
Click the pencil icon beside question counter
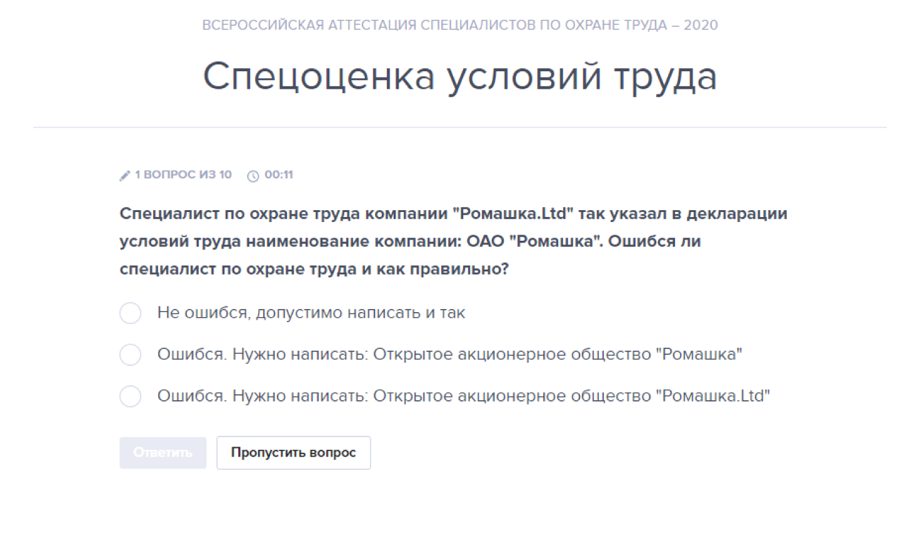(124, 176)
